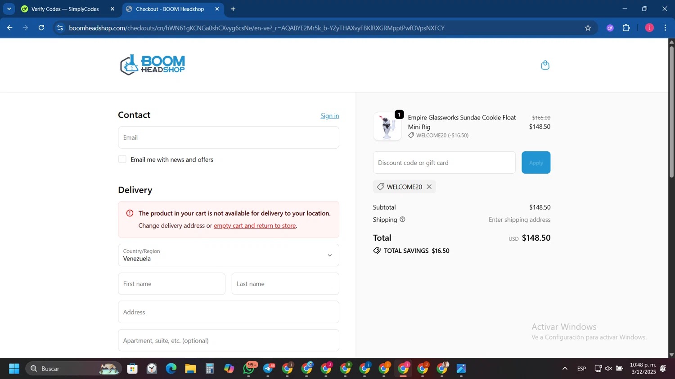Open the shopping bag cart icon
The image size is (675, 379).
pyautogui.click(x=545, y=65)
